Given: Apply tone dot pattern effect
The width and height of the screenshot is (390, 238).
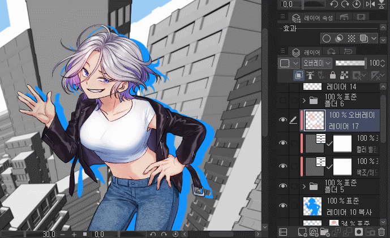Looking at the screenshot, I should pos(351,38).
